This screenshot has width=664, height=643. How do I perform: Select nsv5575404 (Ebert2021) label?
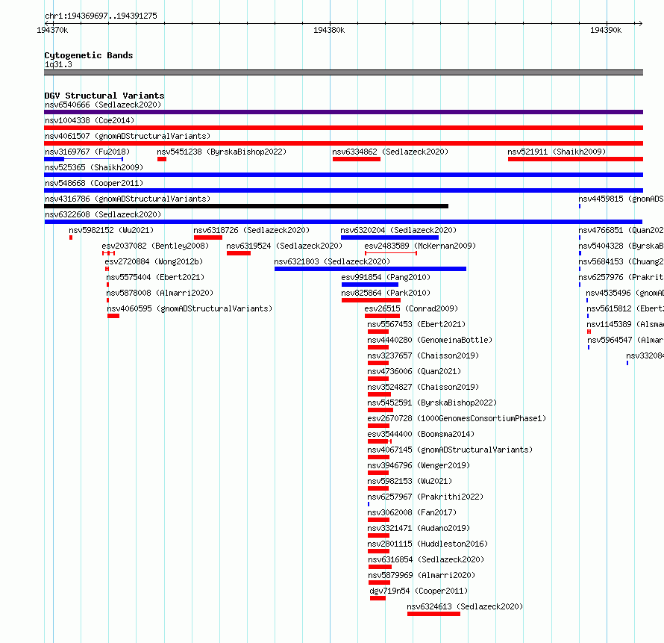click(155, 277)
